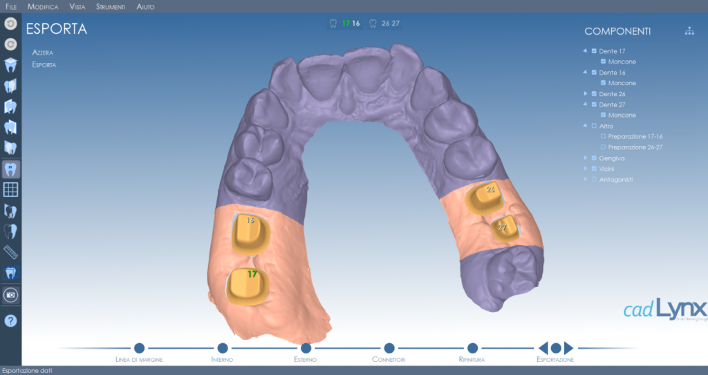Collapse the Dente 17 tree node
708x375 pixels.
click(585, 51)
